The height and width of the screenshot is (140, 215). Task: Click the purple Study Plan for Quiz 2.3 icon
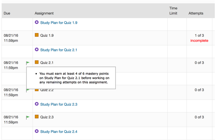36,104
